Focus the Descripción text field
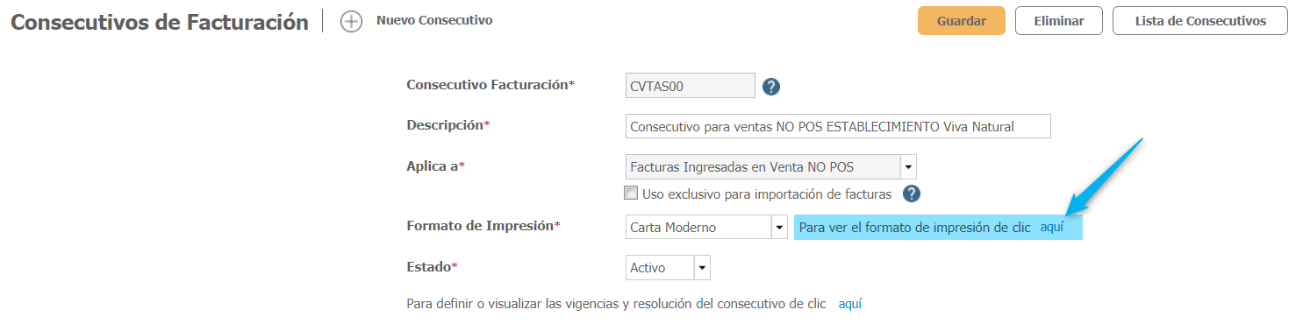The width and height of the screenshot is (1303, 331). (838, 126)
